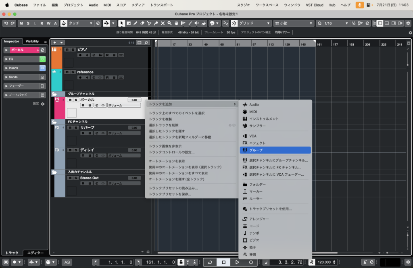Viewport: 413px width, 268px height.
Task: Open track search magnifier icon
Action: pos(146,42)
